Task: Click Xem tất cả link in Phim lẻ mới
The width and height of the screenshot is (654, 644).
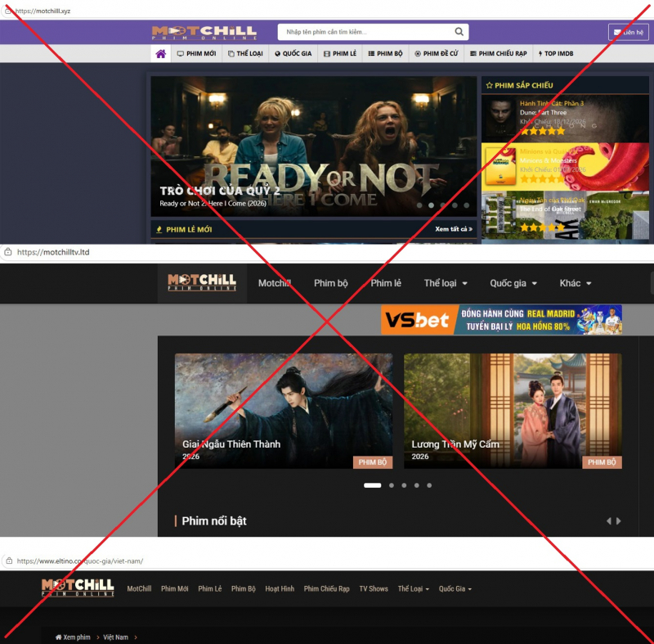Action: [x=454, y=229]
